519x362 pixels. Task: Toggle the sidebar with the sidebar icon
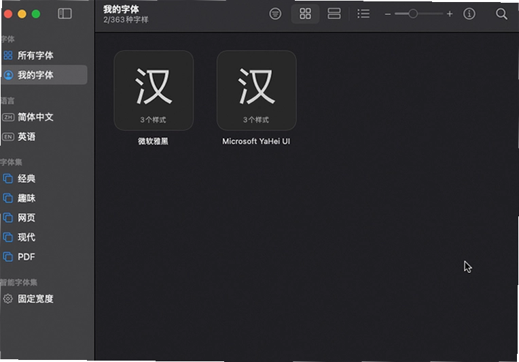65,14
